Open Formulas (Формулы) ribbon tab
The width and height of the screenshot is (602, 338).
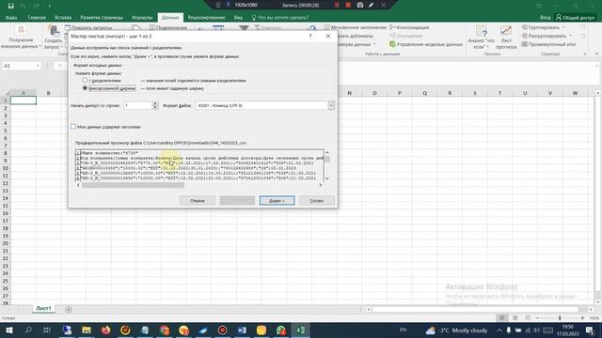point(142,17)
